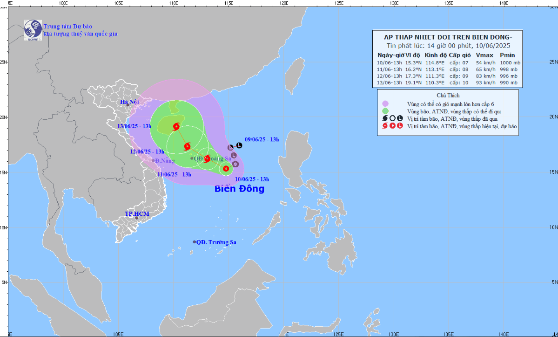Click the 'Pmin' column header
This screenshot has width=558, height=337.
coord(507,55)
